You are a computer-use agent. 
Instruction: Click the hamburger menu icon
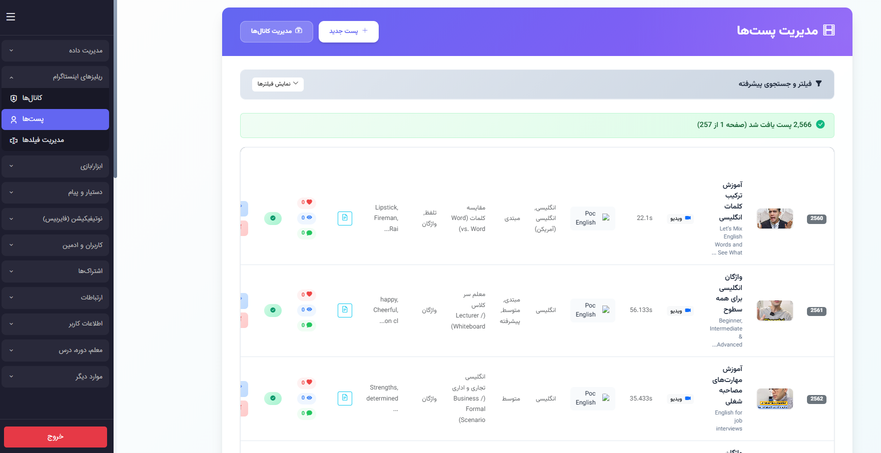click(x=11, y=17)
